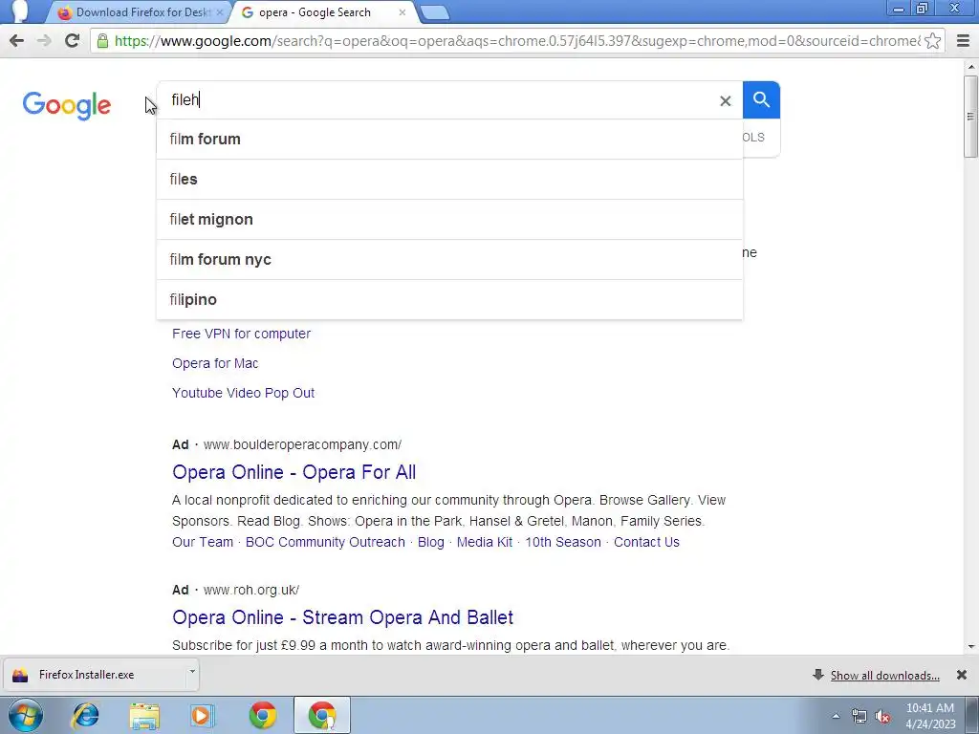Follow the Our Team sitelink
Viewport: 979px width, 734px height.
[203, 542]
